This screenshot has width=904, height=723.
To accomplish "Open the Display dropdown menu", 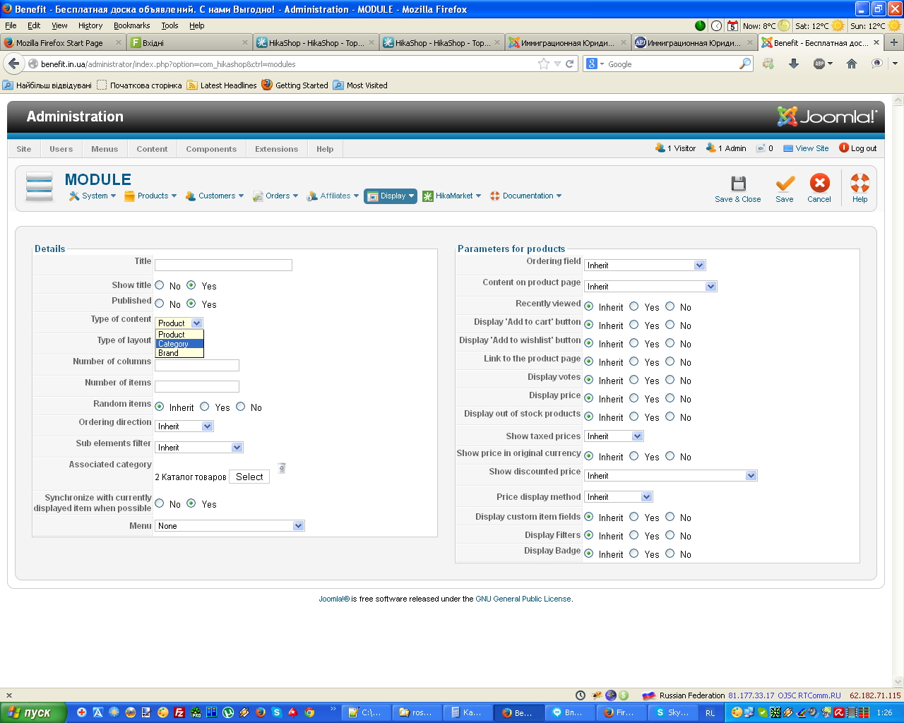I will [391, 196].
